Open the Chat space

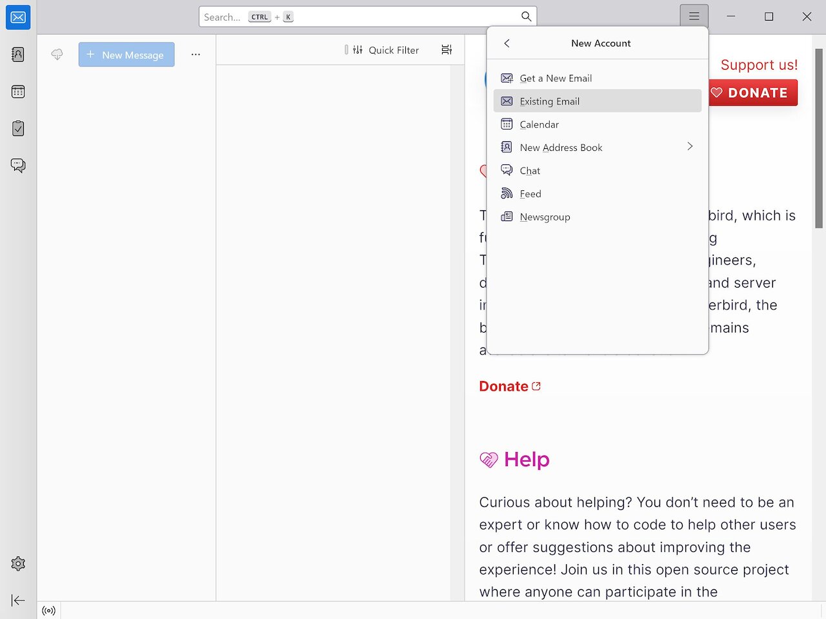click(x=17, y=165)
